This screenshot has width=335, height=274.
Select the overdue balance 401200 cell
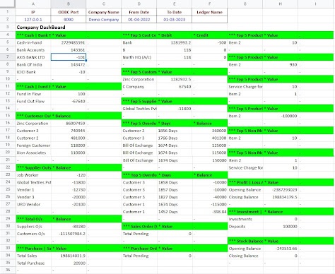pos(210,138)
